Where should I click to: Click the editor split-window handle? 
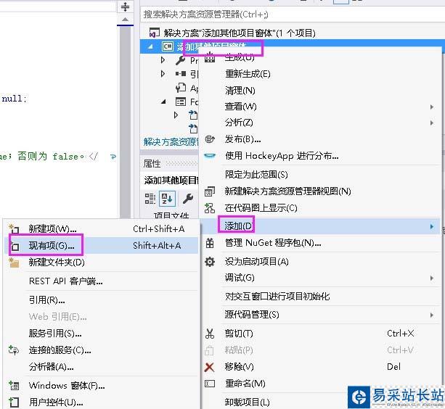point(125,7)
